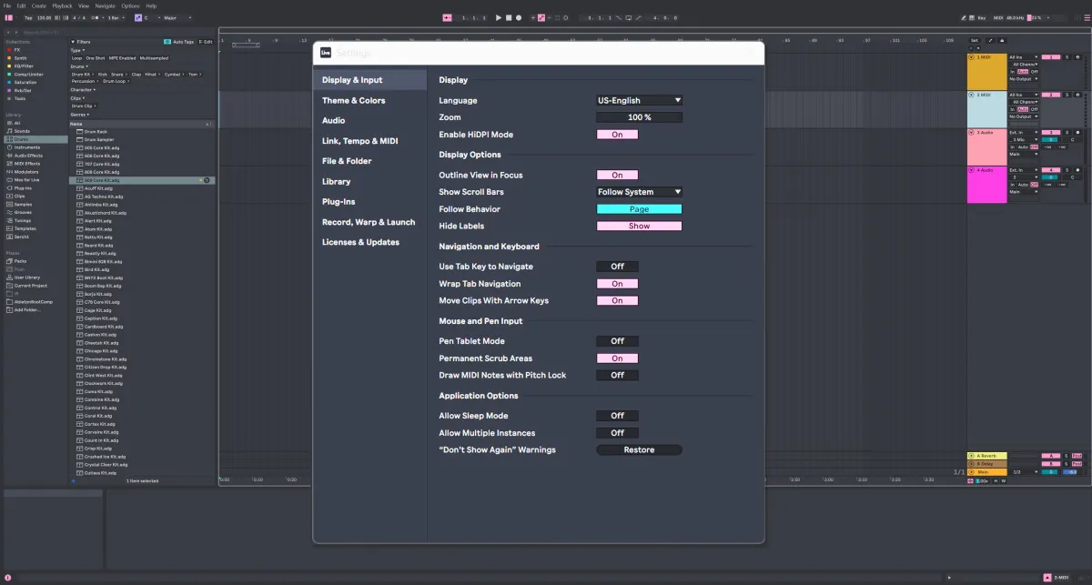The height and width of the screenshot is (585, 1092).
Task: Toggle Permanent Scrub Areas
Action: pos(617,358)
